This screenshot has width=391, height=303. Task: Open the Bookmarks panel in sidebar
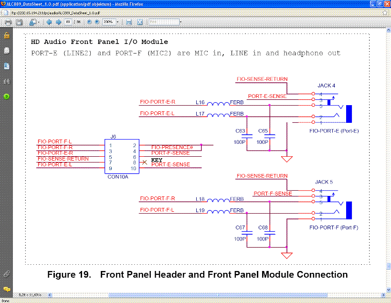tap(7, 66)
